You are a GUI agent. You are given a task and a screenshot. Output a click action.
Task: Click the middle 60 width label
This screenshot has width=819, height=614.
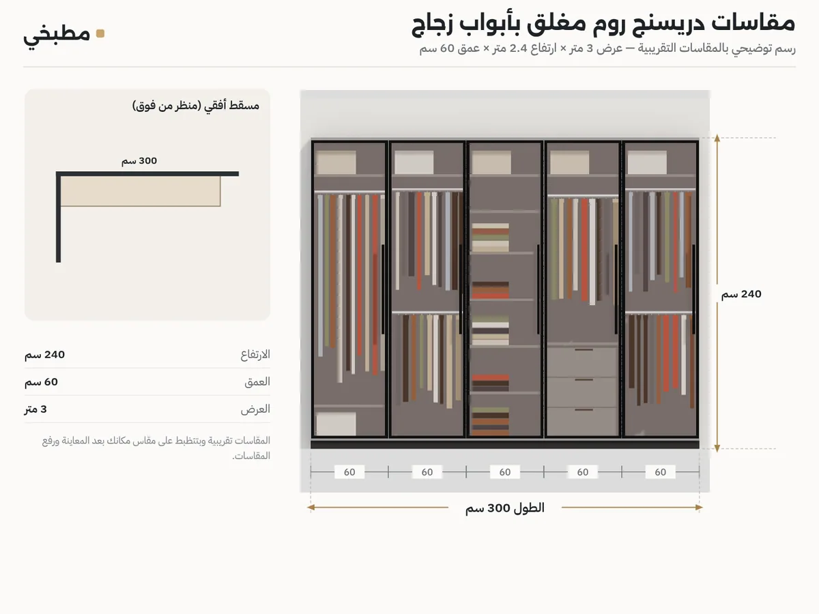point(505,472)
